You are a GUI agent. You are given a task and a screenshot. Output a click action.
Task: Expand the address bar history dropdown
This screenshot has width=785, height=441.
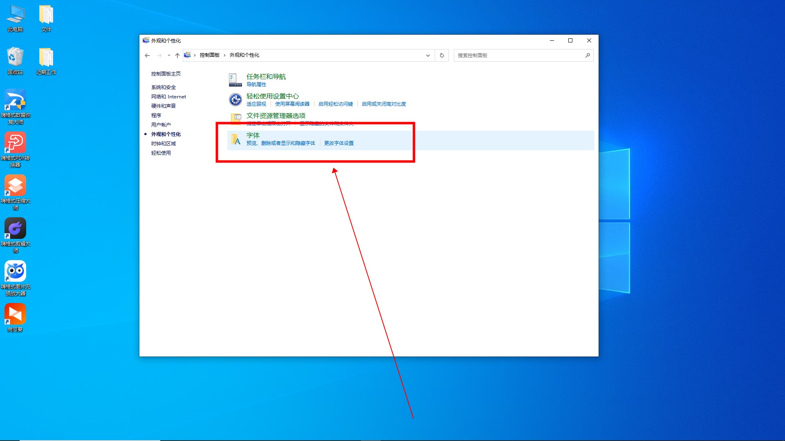pyautogui.click(x=428, y=55)
